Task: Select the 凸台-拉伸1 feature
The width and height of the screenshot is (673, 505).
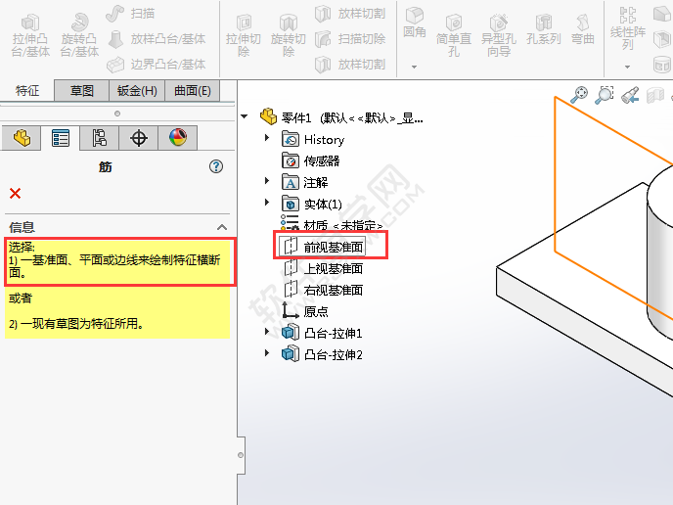Action: click(322, 333)
